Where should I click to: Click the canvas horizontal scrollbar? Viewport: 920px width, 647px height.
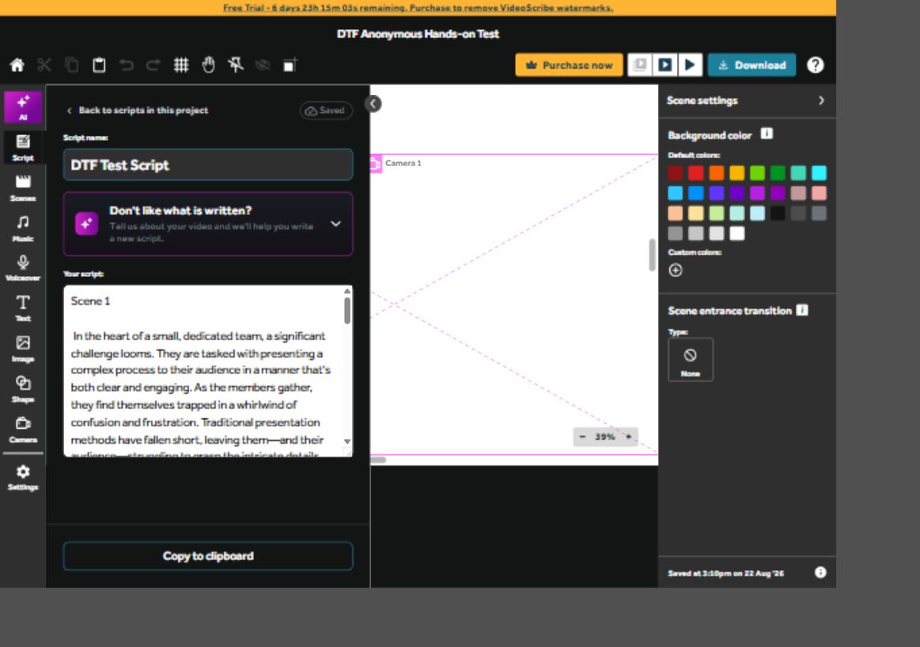coord(378,460)
